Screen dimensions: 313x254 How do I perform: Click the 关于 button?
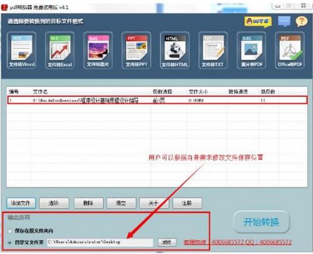[x=154, y=203]
